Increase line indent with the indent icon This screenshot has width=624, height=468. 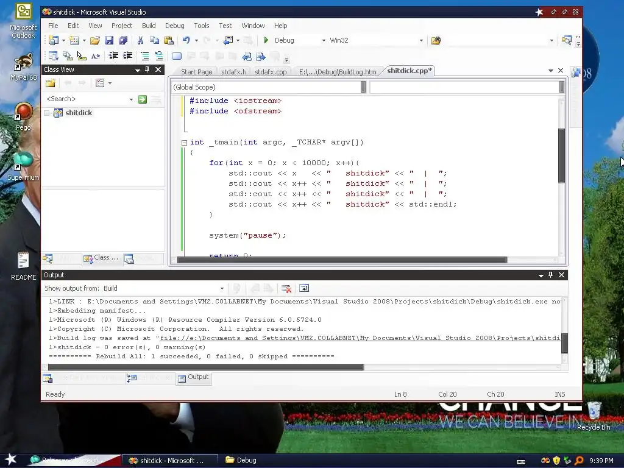tap(127, 56)
